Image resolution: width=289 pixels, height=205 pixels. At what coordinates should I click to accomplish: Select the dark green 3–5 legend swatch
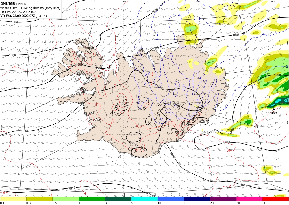point(118,199)
